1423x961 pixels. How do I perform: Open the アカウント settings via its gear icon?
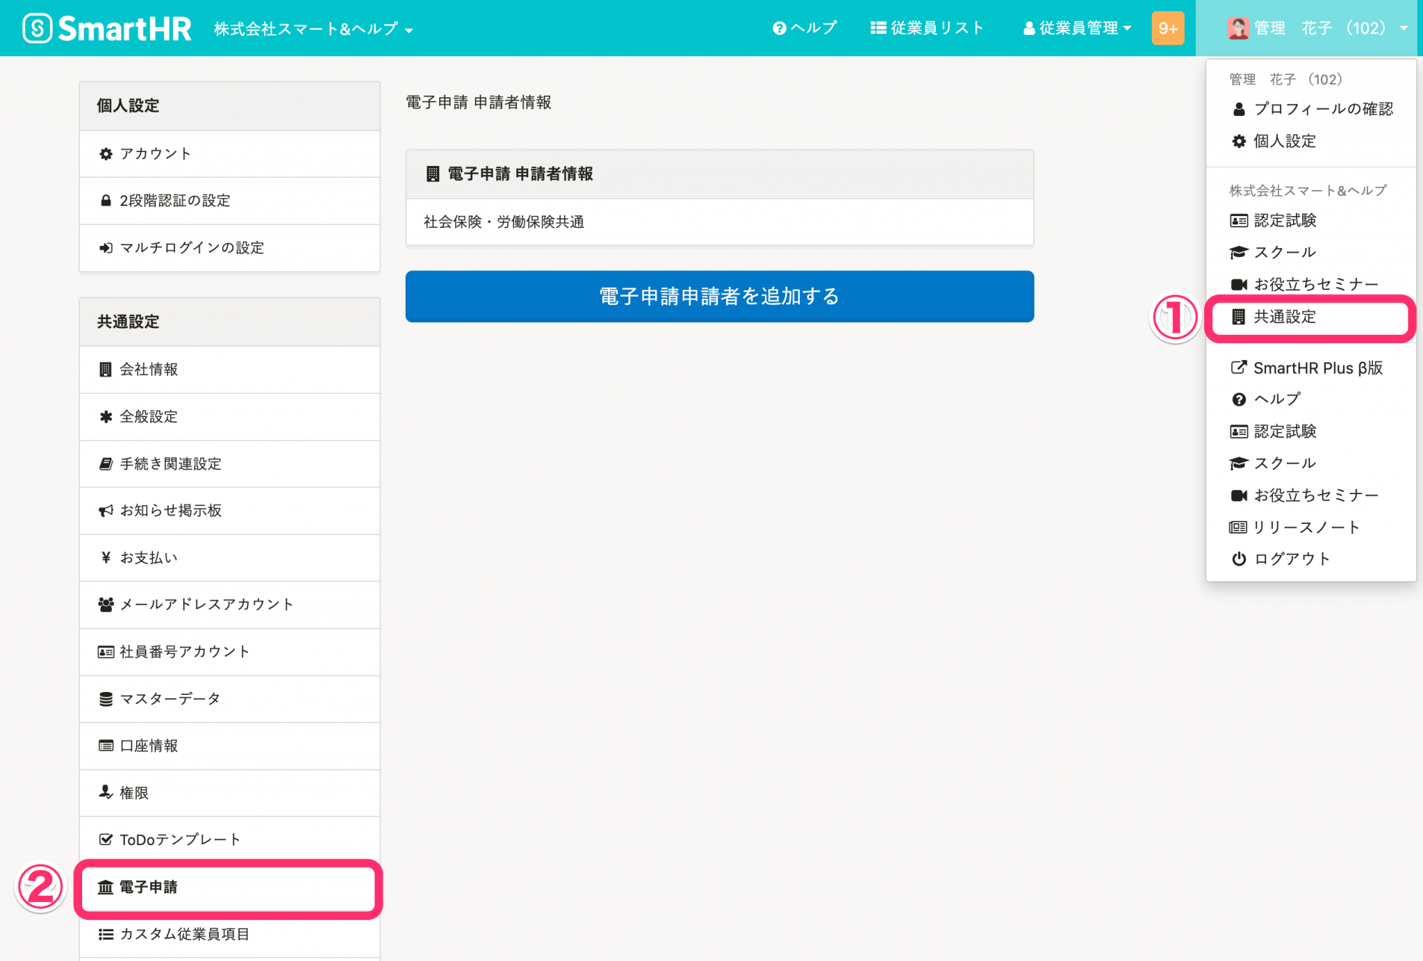click(x=106, y=154)
